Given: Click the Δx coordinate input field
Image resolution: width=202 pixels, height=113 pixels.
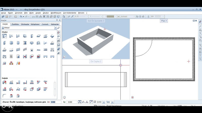Looking at the screenshot, I should click(56, 102).
